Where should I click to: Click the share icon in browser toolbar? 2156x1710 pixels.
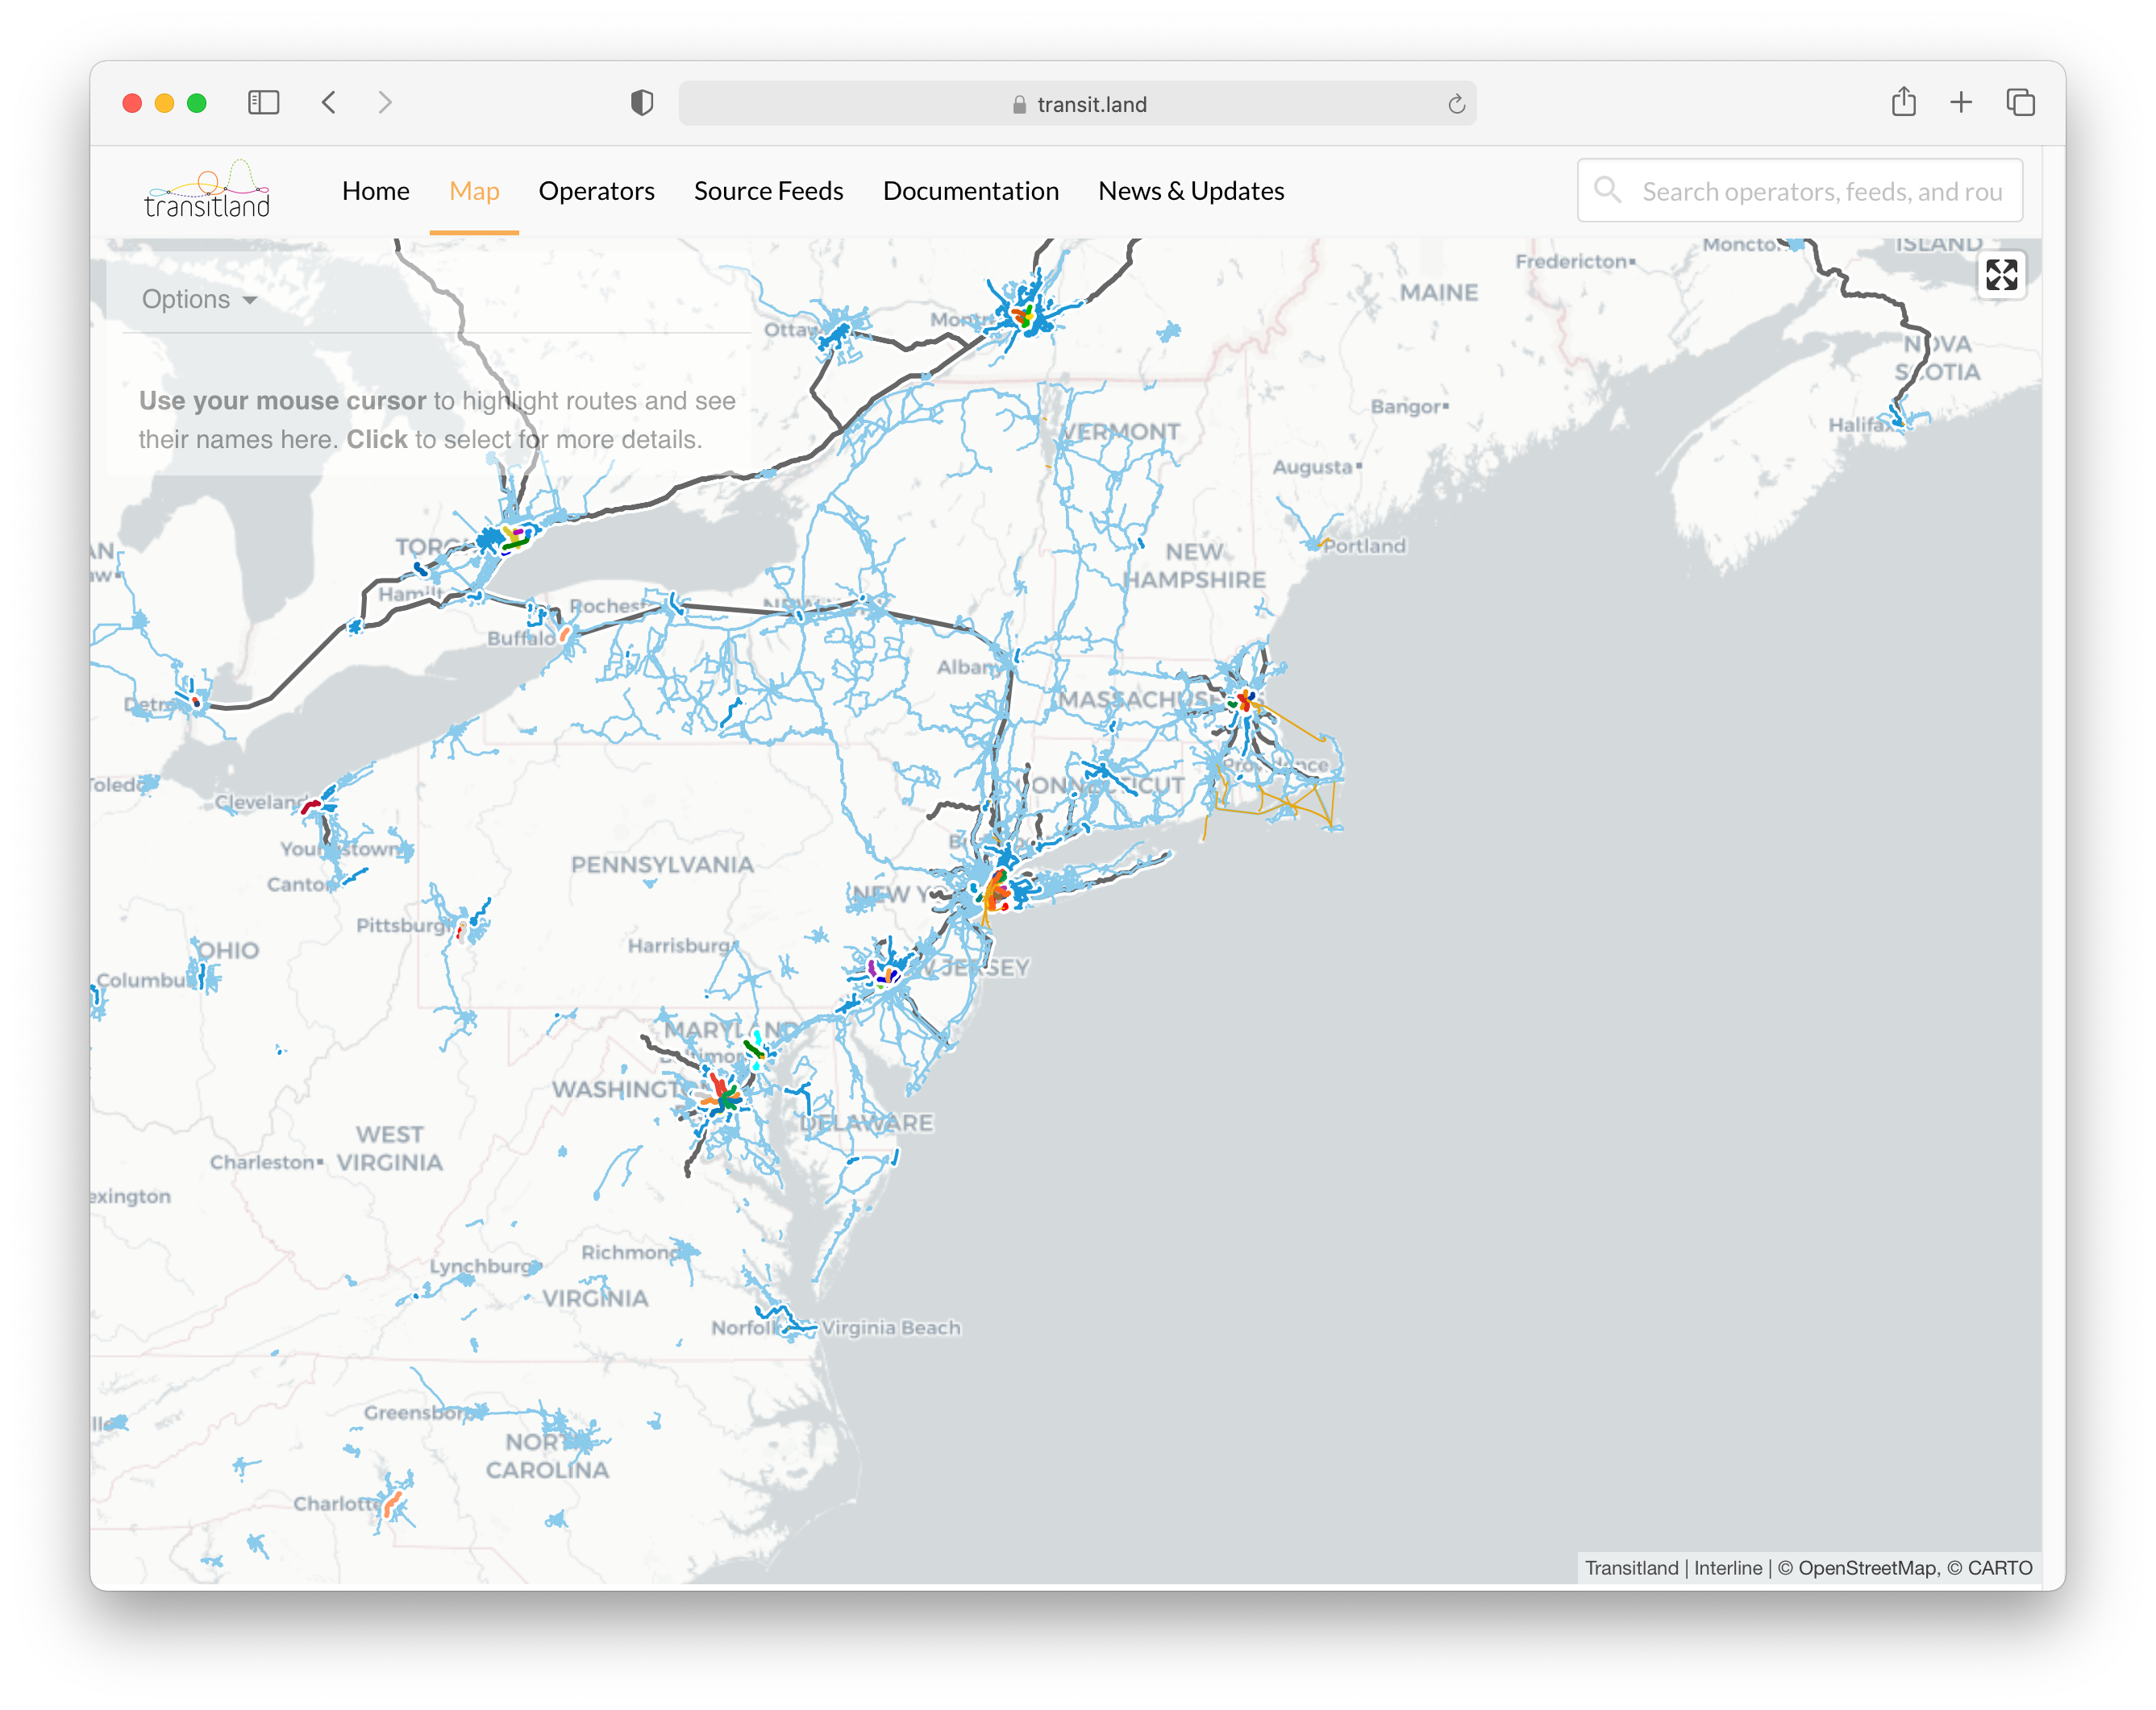(1904, 102)
